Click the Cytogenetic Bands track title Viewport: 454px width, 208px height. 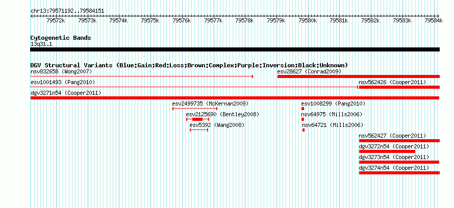61,38
